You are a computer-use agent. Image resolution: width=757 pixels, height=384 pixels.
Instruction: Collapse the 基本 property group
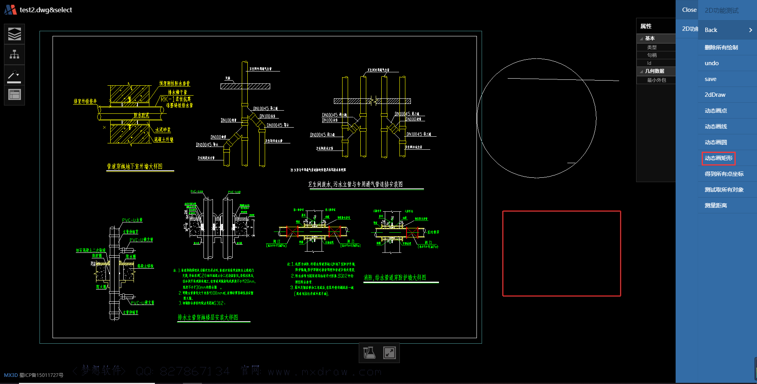tap(641, 39)
